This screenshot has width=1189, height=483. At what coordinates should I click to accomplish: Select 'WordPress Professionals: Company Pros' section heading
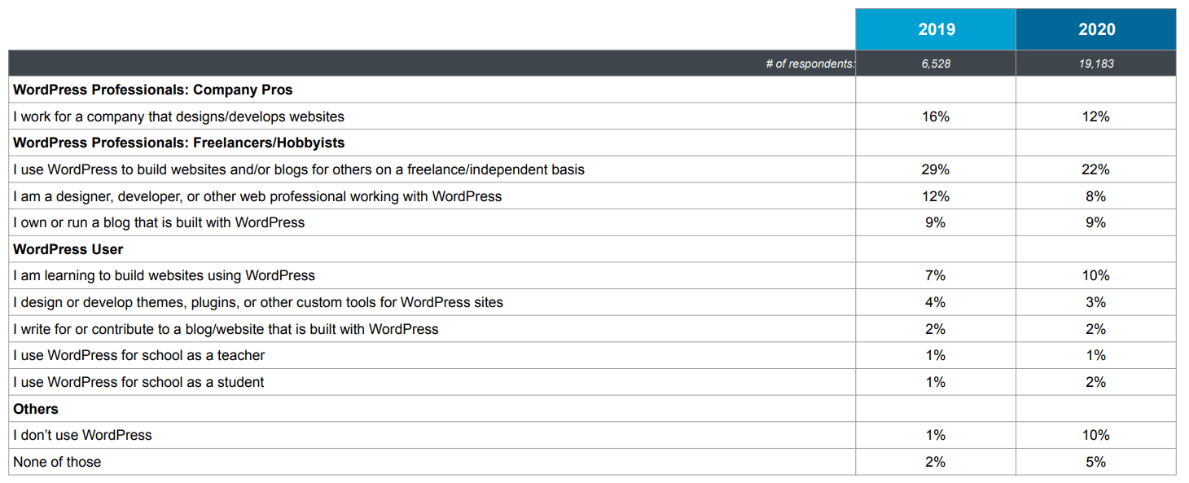point(153,90)
